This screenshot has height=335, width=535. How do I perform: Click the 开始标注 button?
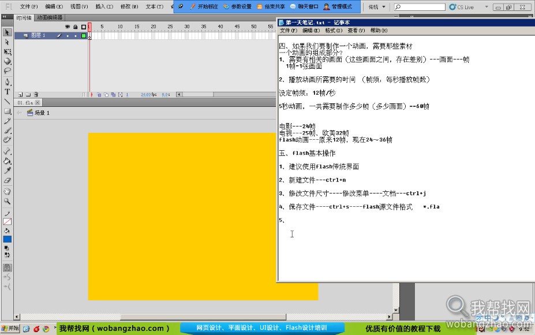[204, 6]
